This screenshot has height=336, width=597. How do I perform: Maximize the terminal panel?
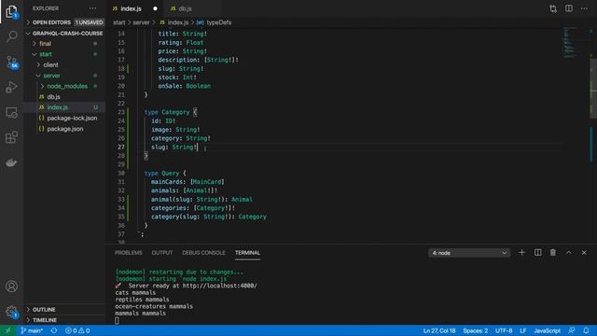pyautogui.click(x=568, y=253)
